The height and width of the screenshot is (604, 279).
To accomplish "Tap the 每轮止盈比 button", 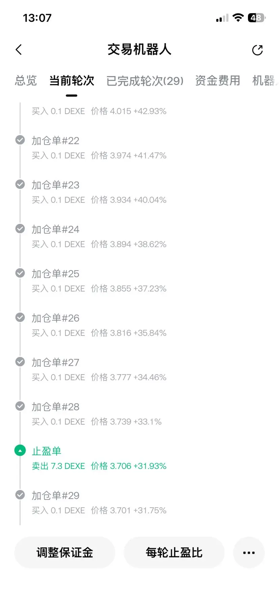I will (174, 552).
